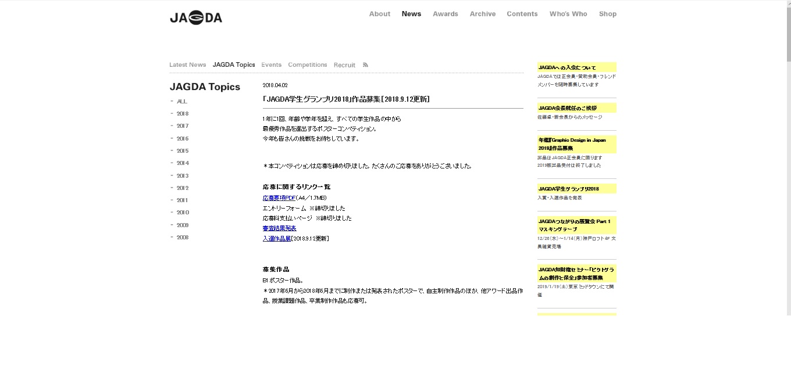Click the 応募に関するリンク一覧 heading

(x=297, y=187)
